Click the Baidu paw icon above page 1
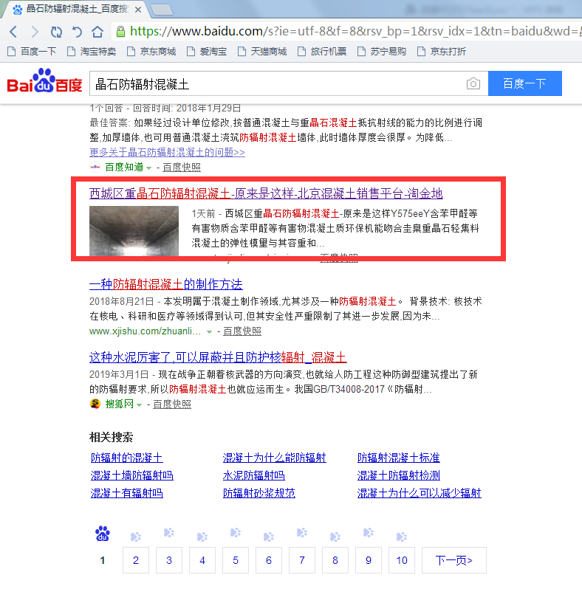The image size is (582, 589). point(102,534)
